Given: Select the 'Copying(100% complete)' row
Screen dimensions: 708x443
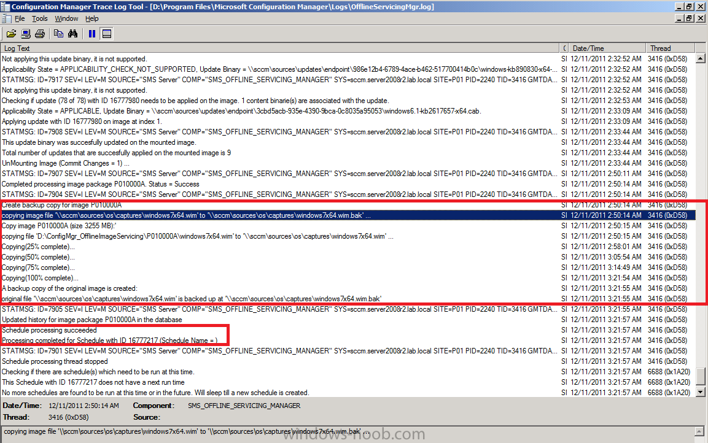Looking at the screenshot, I should pyautogui.click(x=348, y=278).
